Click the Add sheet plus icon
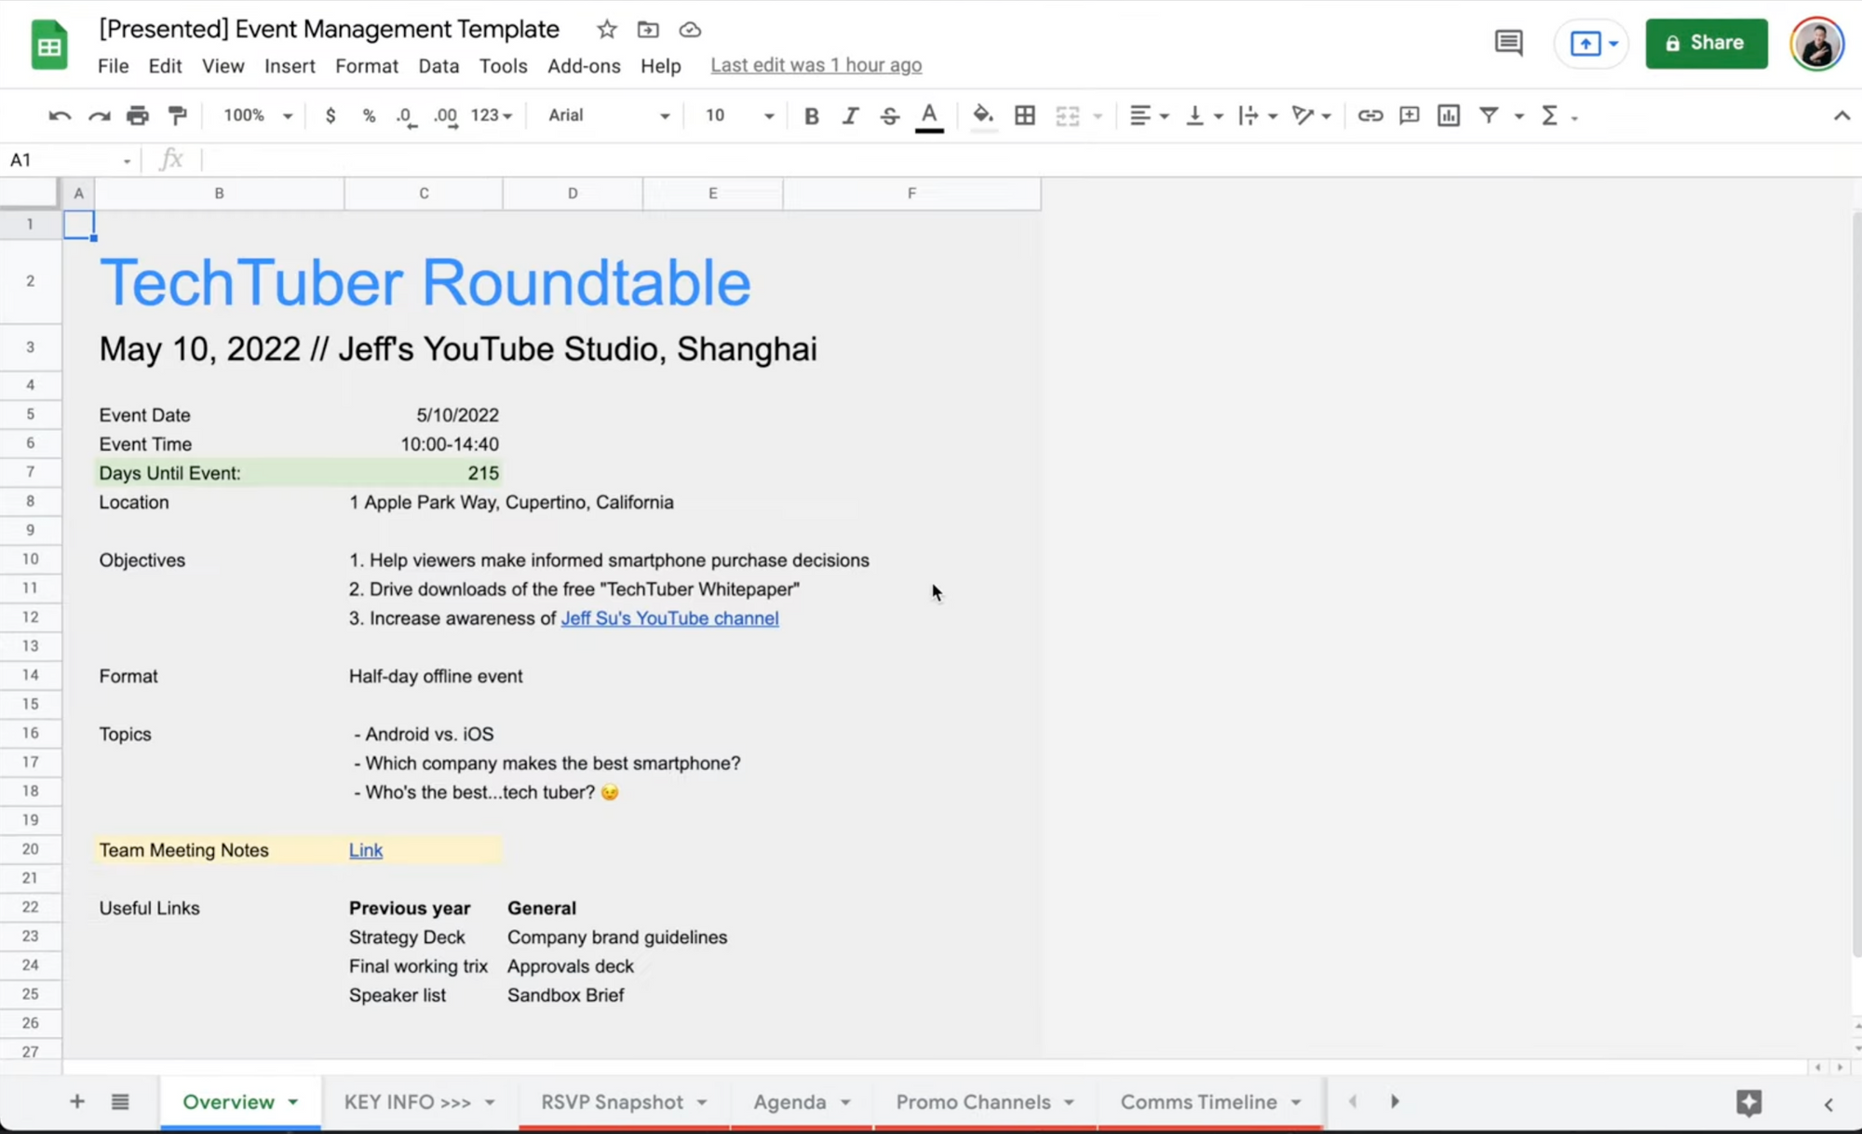 [77, 1101]
